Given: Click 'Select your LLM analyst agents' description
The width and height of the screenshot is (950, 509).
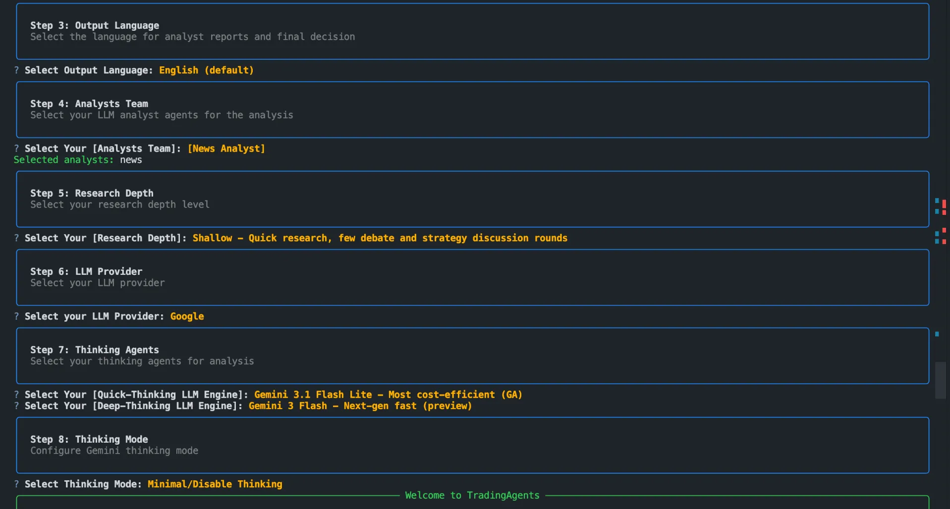Looking at the screenshot, I should click(162, 115).
